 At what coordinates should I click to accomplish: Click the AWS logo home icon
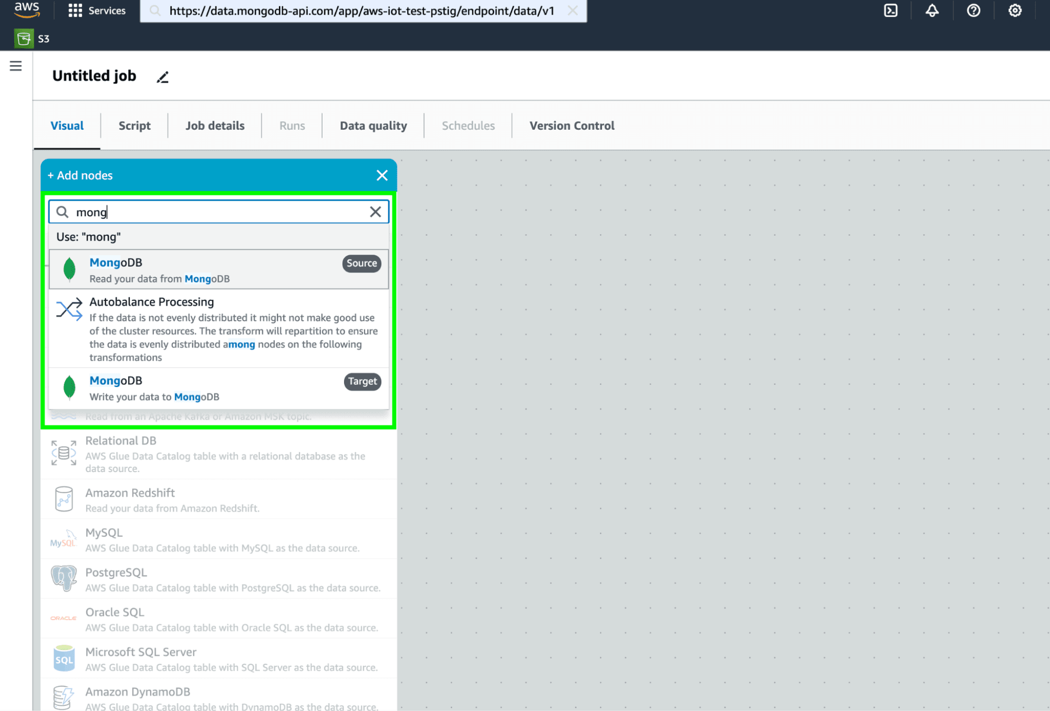coord(26,9)
